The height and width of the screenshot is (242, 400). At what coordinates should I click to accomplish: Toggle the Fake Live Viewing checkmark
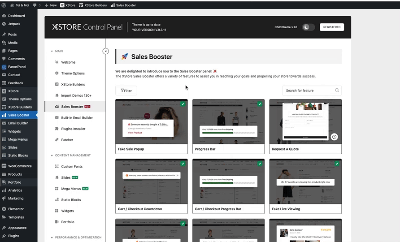pyautogui.click(x=337, y=164)
